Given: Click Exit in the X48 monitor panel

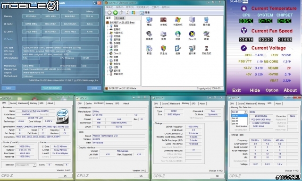Looking at the screenshot, I should pyautogui.click(x=236, y=90).
